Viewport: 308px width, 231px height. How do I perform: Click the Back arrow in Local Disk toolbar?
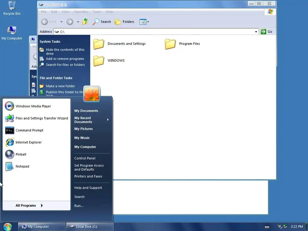tap(45, 22)
